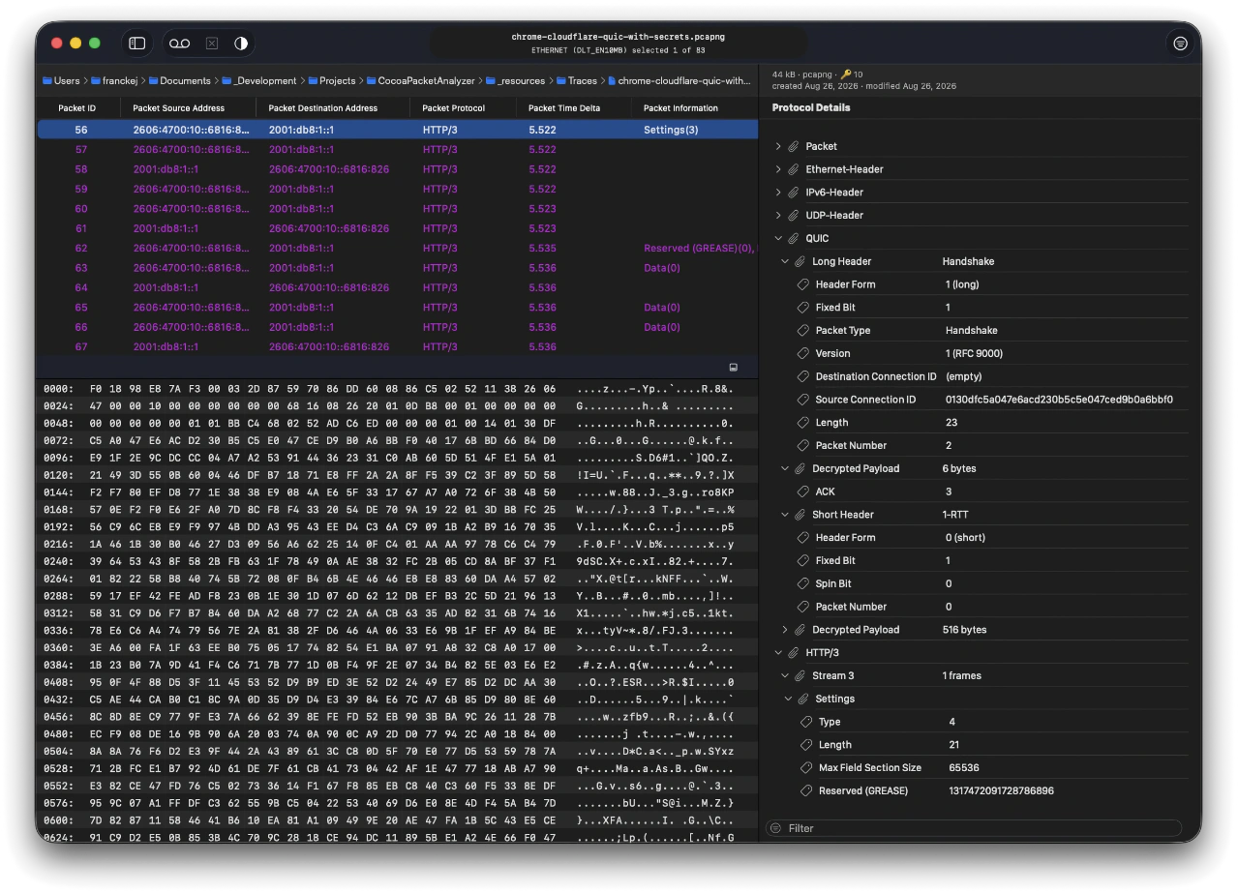Click the tag icon beside ACK
This screenshot has height=893, width=1238.
pos(802,491)
